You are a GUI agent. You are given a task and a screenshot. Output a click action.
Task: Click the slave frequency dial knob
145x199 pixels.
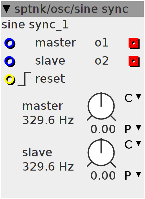(101, 153)
